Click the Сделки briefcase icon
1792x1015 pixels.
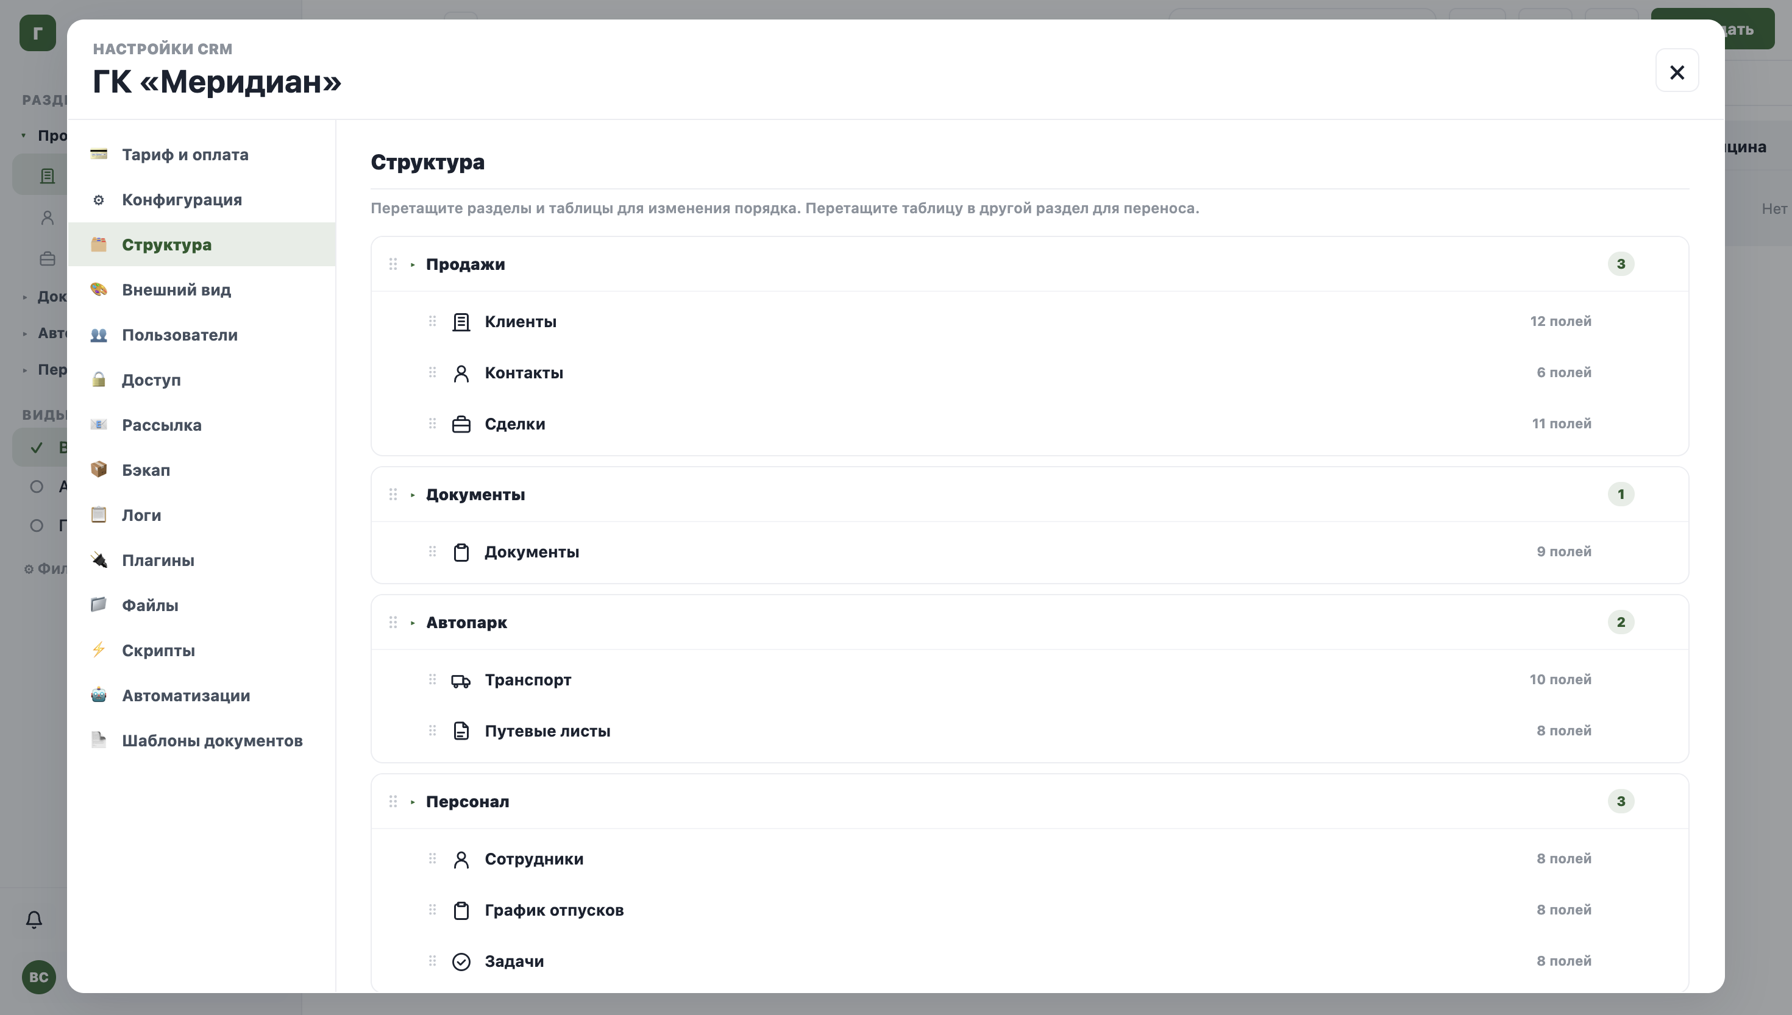click(461, 424)
